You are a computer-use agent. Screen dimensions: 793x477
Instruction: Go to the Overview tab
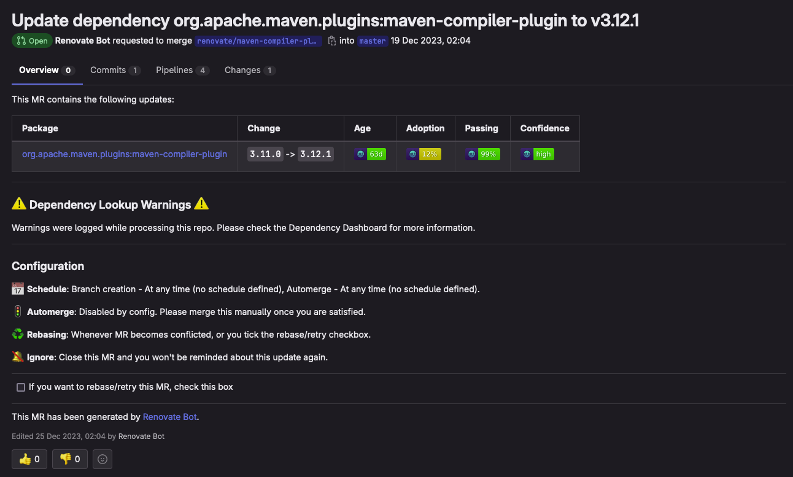pyautogui.click(x=47, y=71)
